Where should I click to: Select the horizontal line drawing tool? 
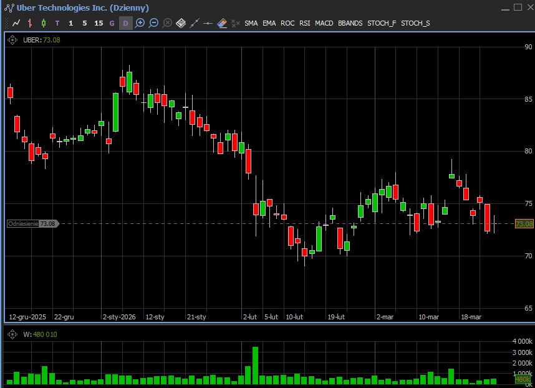[208, 23]
